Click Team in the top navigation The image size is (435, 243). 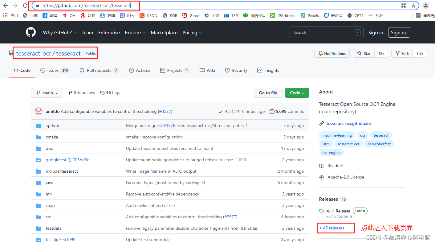click(87, 32)
